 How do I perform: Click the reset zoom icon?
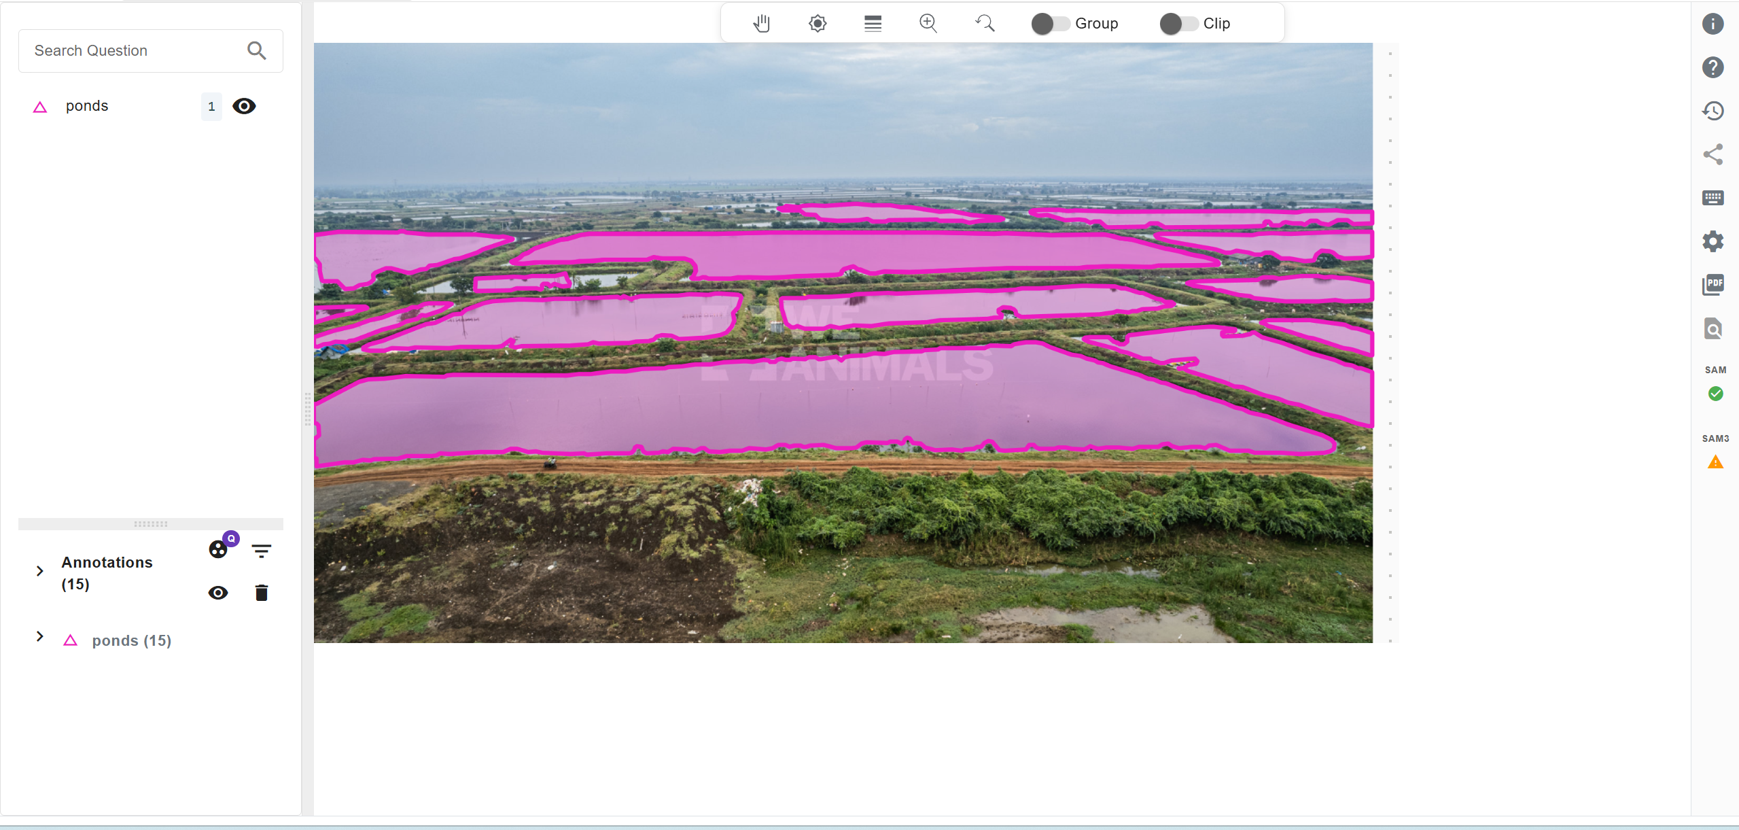(x=985, y=24)
